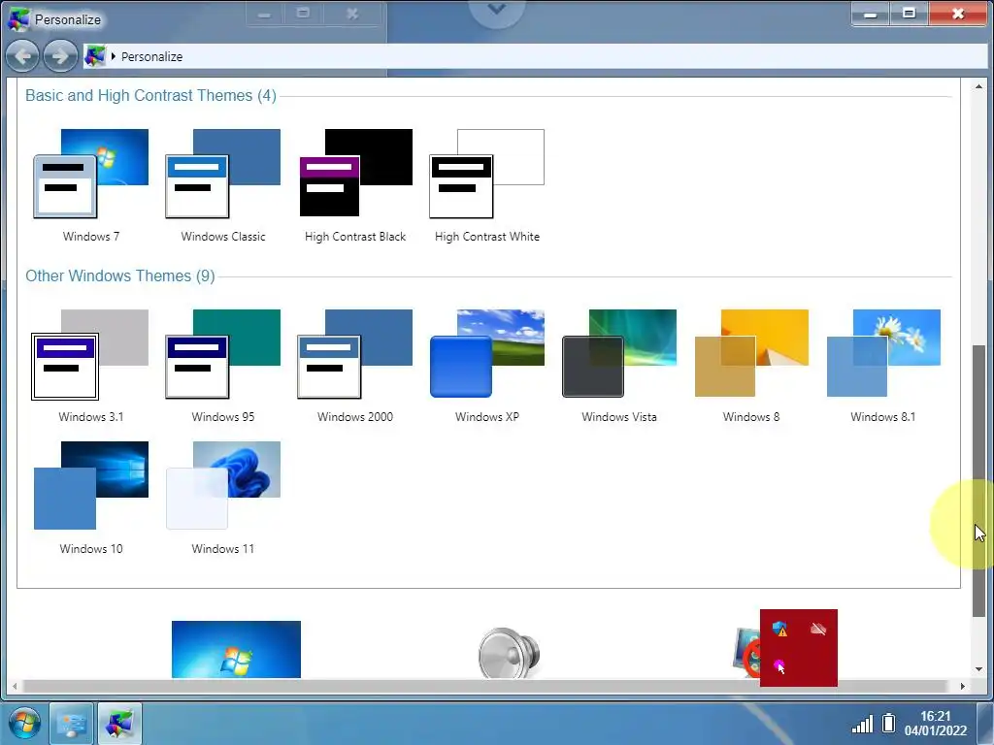Click the Other Windows Themes (9) heading
Image resolution: width=994 pixels, height=745 pixels.
pyautogui.click(x=119, y=276)
